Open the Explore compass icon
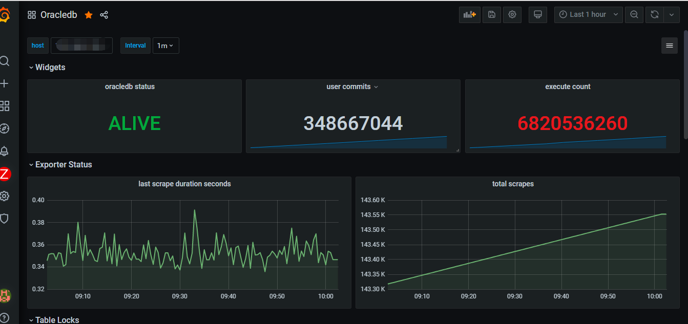688x324 pixels. (x=4, y=128)
